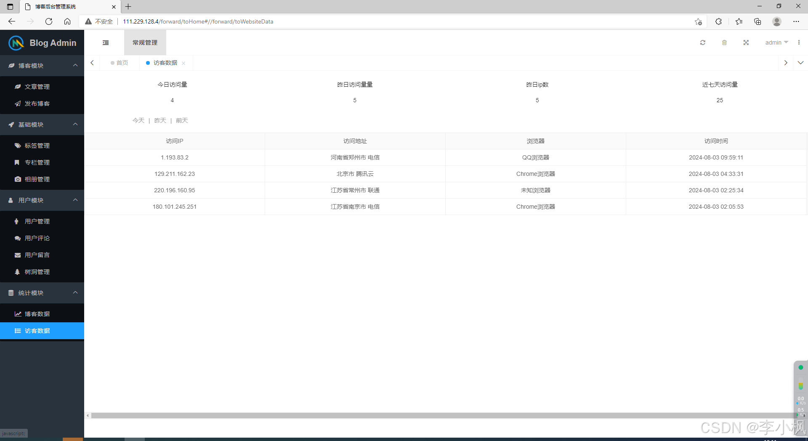The width and height of the screenshot is (808, 441).
Task: Click time cell 2024-08-03 09:59:11
Action: (716, 157)
